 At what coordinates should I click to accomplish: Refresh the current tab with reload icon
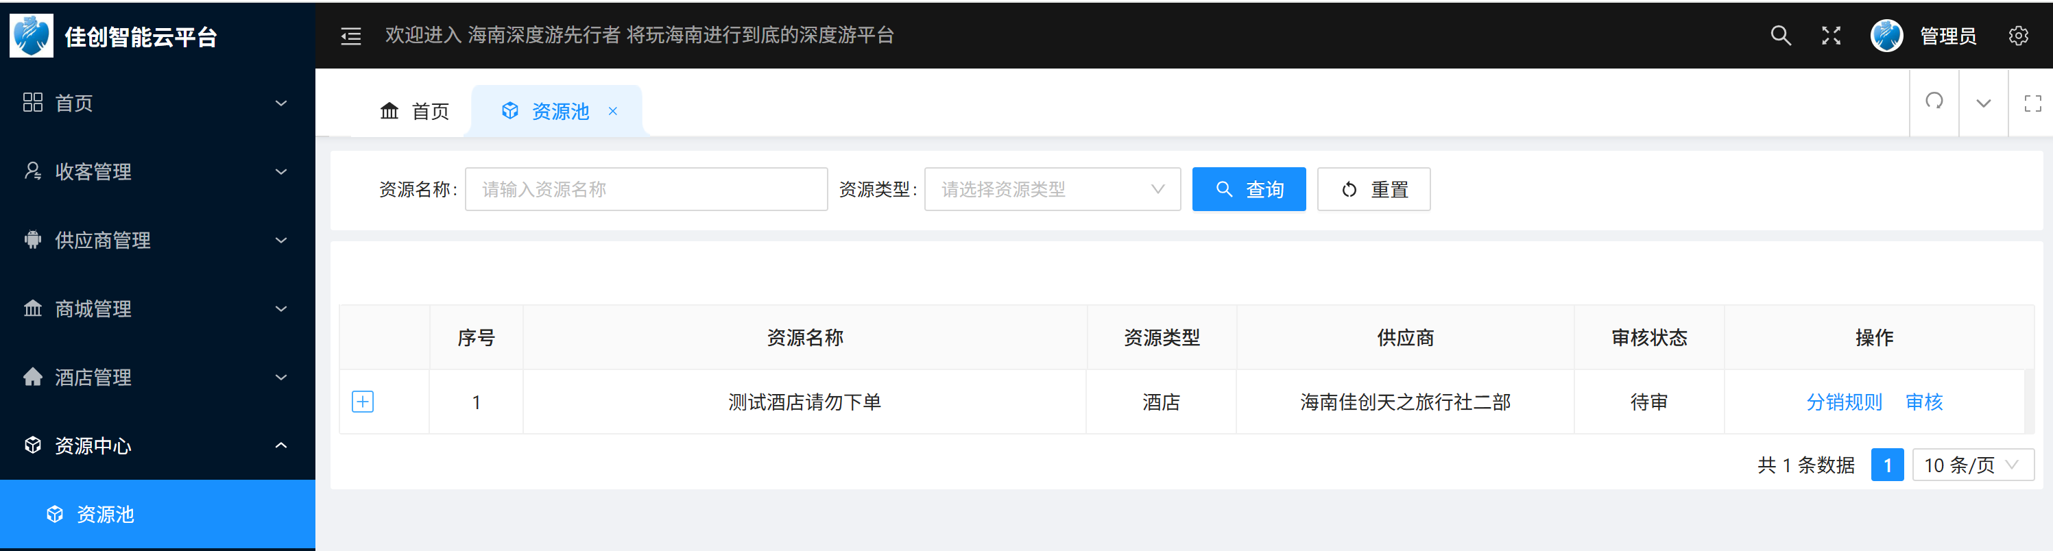(x=1934, y=102)
